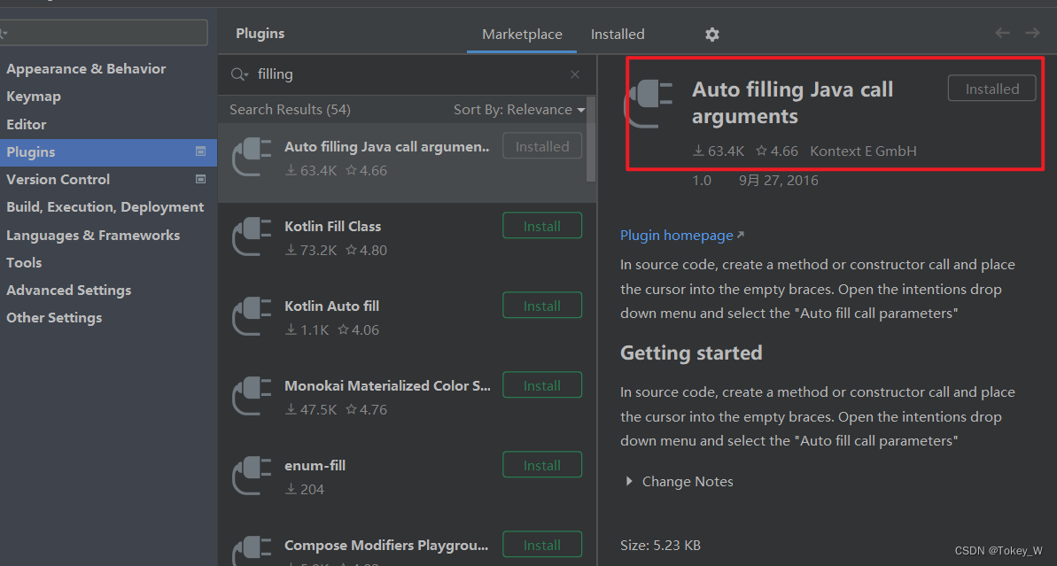The height and width of the screenshot is (566, 1057).
Task: Open the plugins settings gear menu
Action: [x=711, y=35]
